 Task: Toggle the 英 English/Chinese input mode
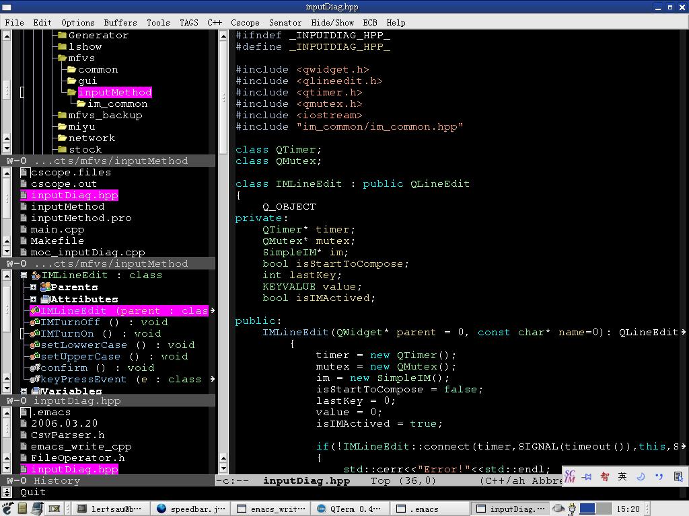(x=622, y=476)
